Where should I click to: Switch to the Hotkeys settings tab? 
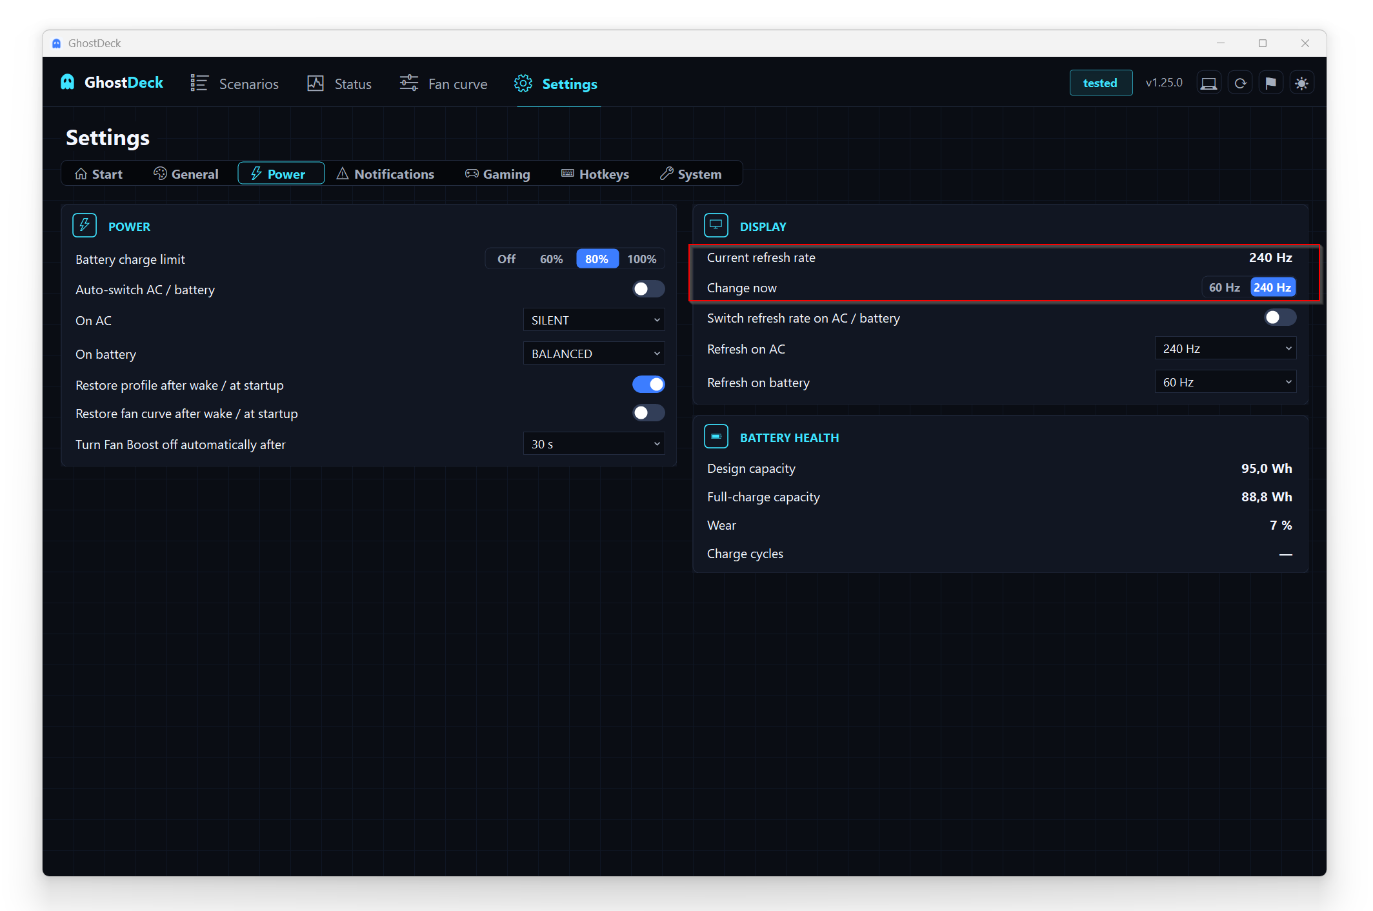[595, 174]
